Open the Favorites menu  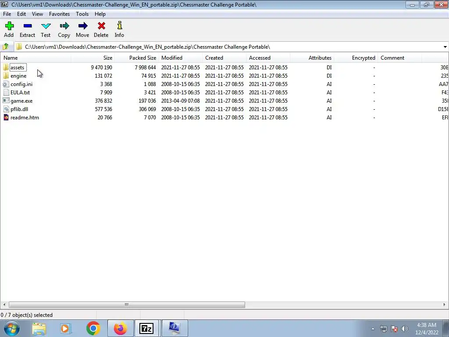pos(59,14)
